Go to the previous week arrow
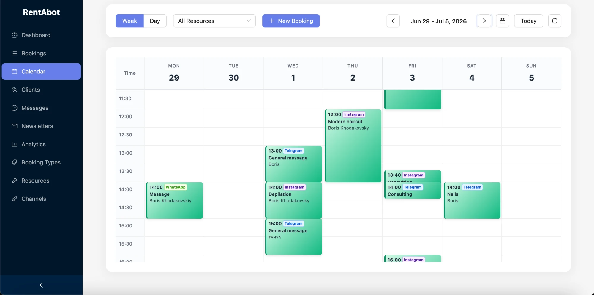The height and width of the screenshot is (295, 594). 393,21
